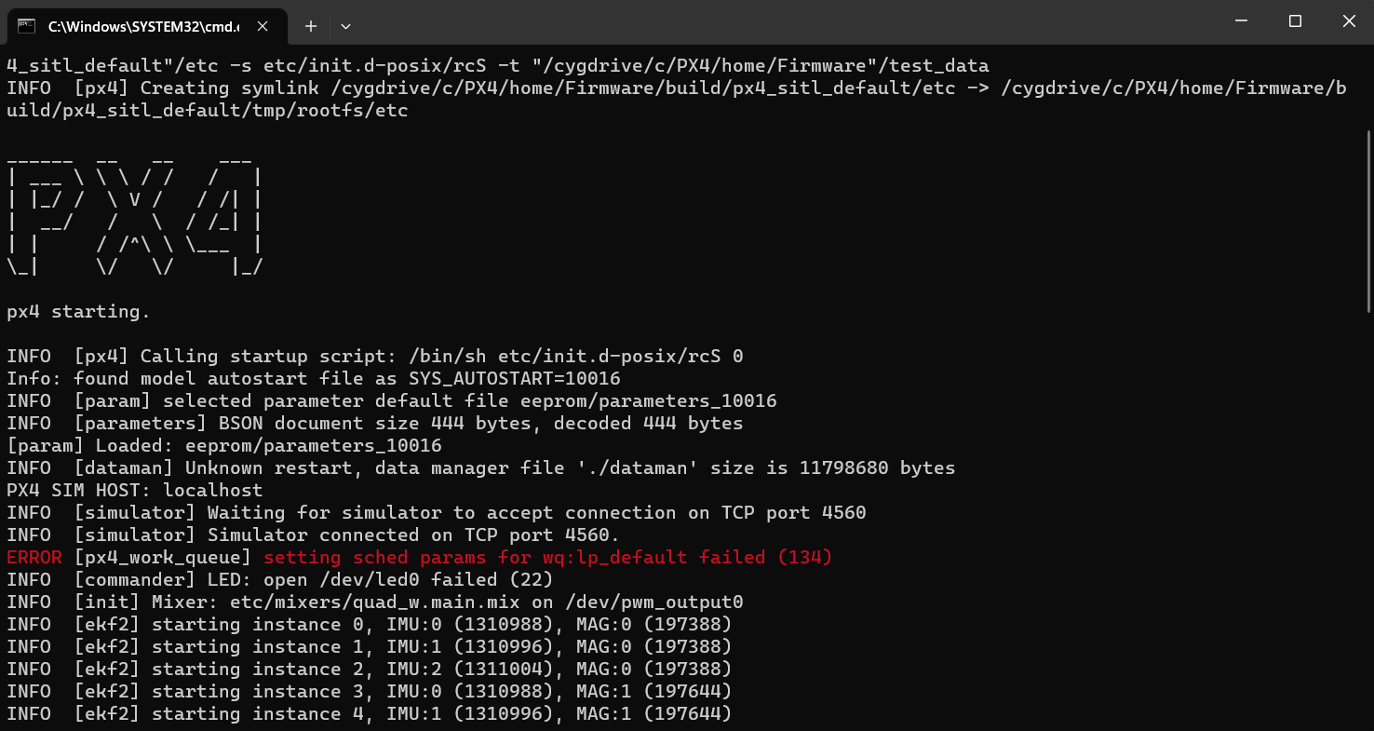Click the Mixer quad_w.main.mix line
This screenshot has height=731, width=1374.
tap(374, 602)
